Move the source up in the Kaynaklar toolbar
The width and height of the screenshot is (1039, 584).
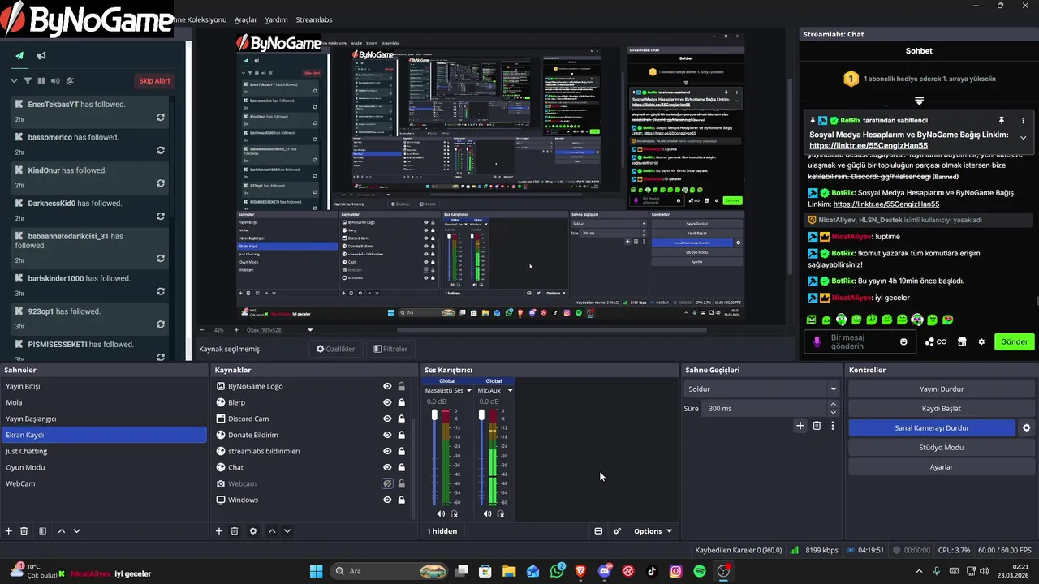tap(272, 531)
